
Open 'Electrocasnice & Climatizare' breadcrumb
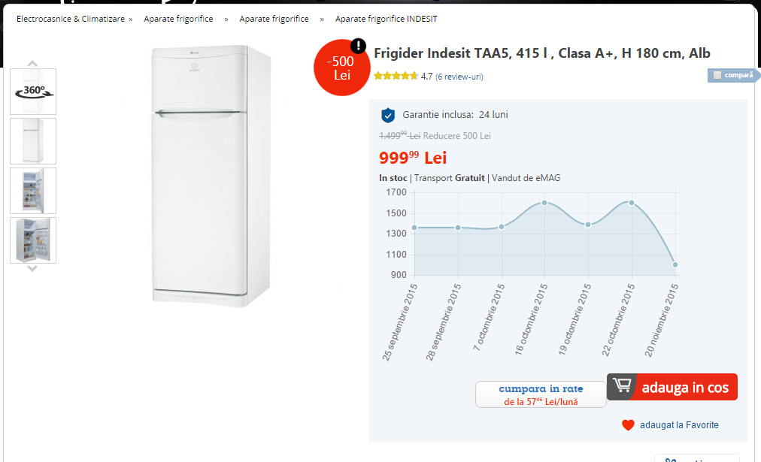(x=71, y=19)
